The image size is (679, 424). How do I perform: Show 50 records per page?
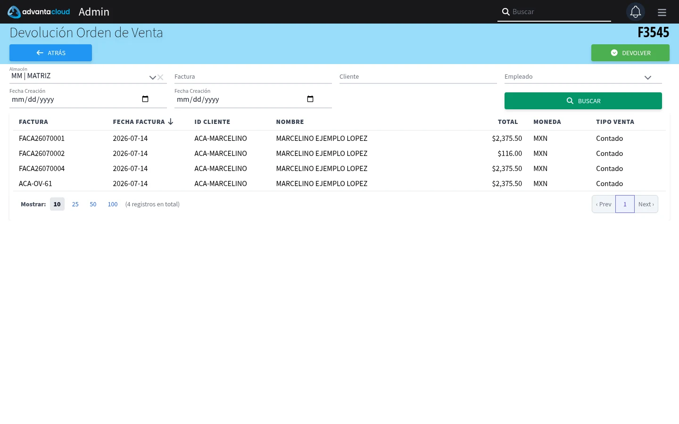[93, 204]
